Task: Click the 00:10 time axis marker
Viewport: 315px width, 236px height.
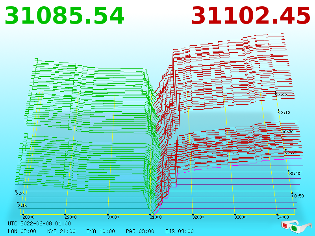Action: click(284, 112)
